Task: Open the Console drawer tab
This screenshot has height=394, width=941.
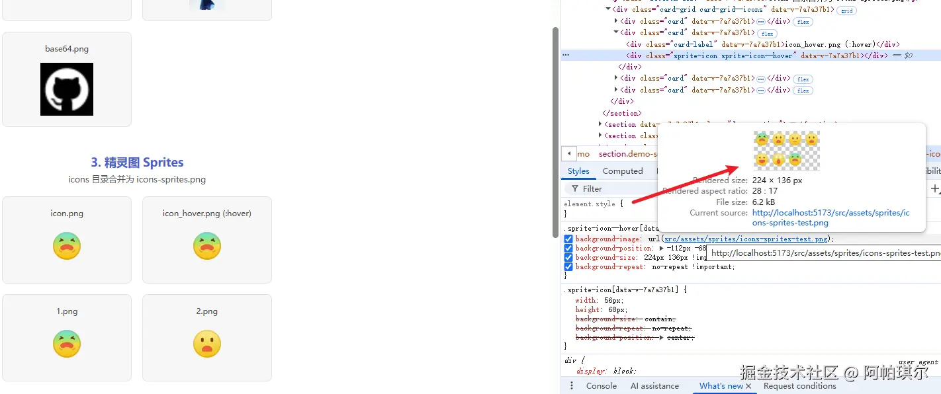Action: point(602,386)
